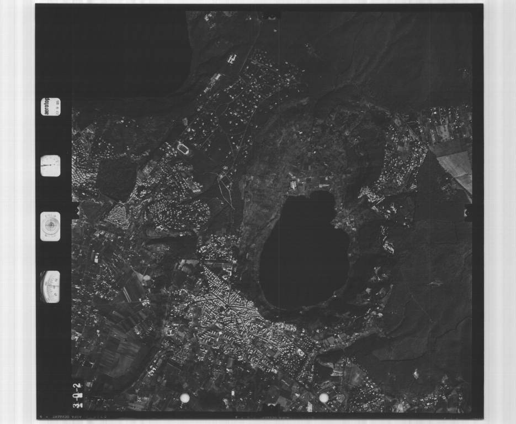Click the left edge fiducial mark
Image resolution: width=516 pixels, height=424 pixels.
76,211
